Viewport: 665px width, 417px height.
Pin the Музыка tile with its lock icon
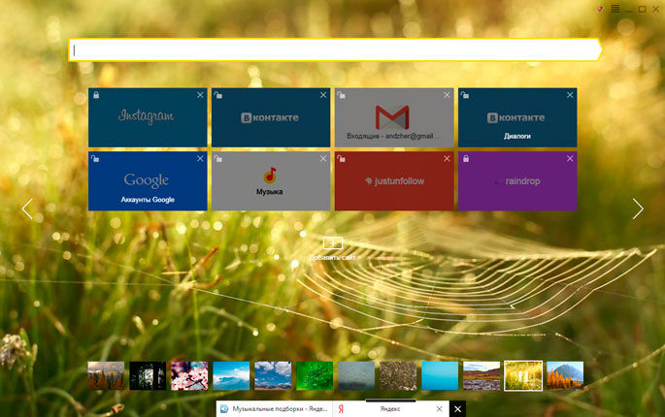pos(217,158)
